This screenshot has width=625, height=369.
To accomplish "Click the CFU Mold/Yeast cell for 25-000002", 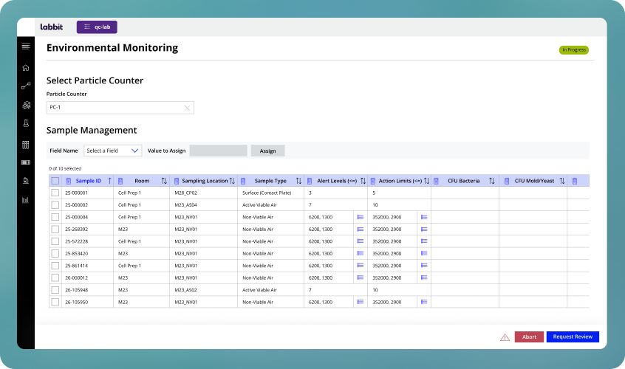I will tap(533, 205).
